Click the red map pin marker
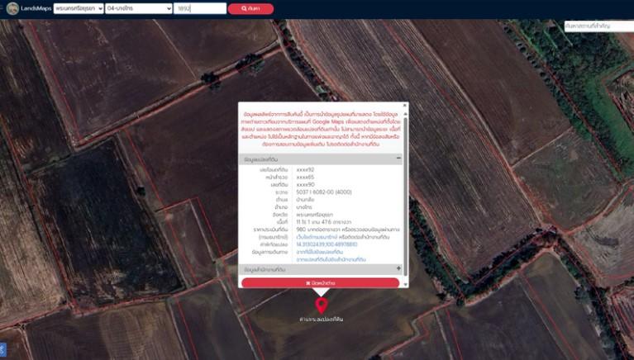 click(x=322, y=306)
